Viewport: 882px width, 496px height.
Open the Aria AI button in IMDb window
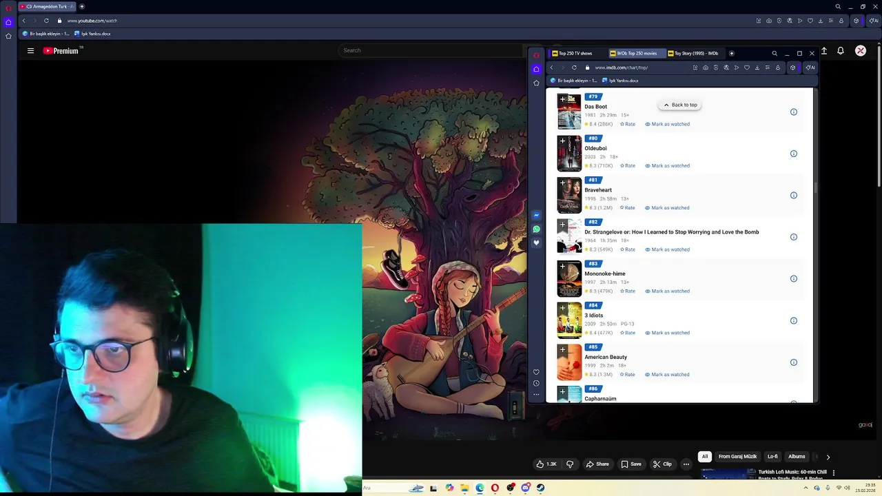pyautogui.click(x=810, y=68)
